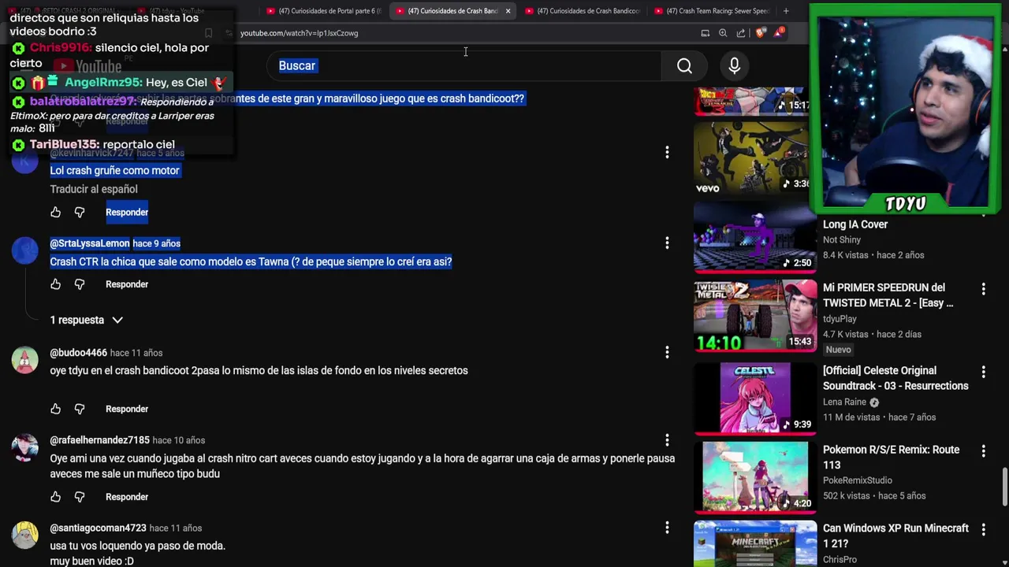Image resolution: width=1009 pixels, height=567 pixels.
Task: Open @budoo4466 profile avatar
Action: (x=24, y=360)
